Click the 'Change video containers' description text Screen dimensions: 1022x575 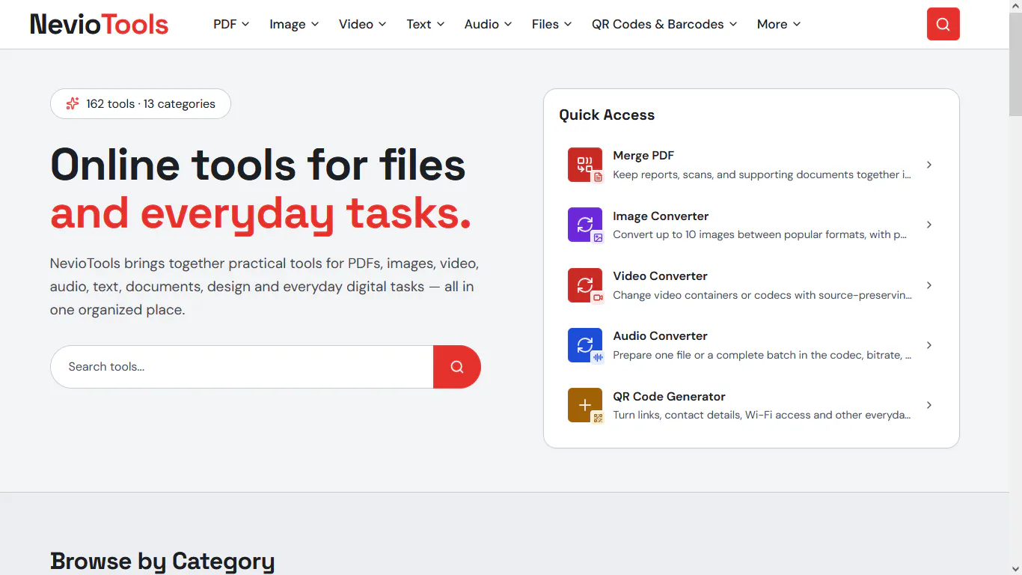(x=762, y=295)
